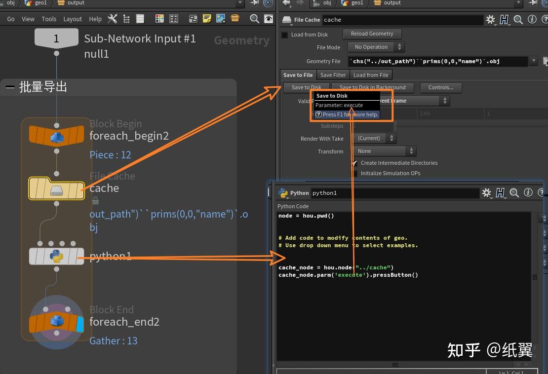Open the magnifying glass search in the toolbar
This screenshot has width=548, height=374.
point(255,18)
